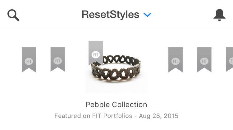Tap the cut-off FIT ribbon at right edge
Viewport: 233px width, 130px height.
tap(230, 59)
